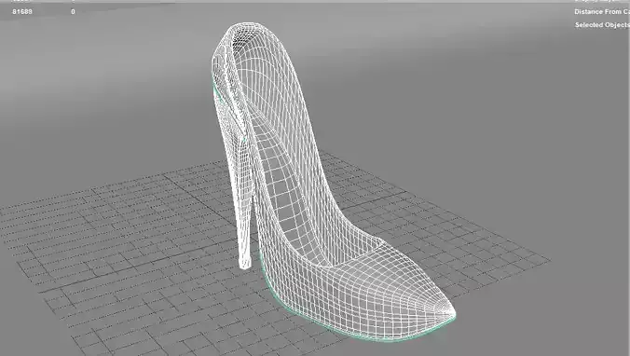The width and height of the screenshot is (630, 356).
Task: Click the stiletto heel tip of the shoe
Action: [245, 263]
